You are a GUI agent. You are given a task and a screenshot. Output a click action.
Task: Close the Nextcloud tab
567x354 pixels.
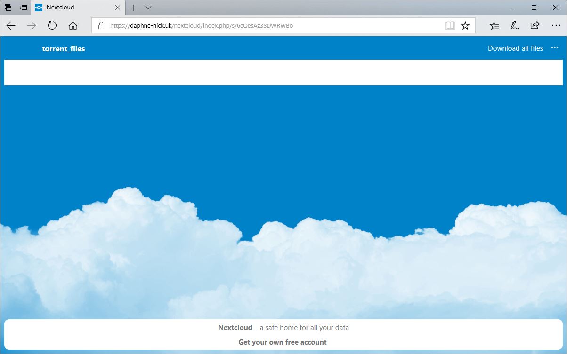118,8
